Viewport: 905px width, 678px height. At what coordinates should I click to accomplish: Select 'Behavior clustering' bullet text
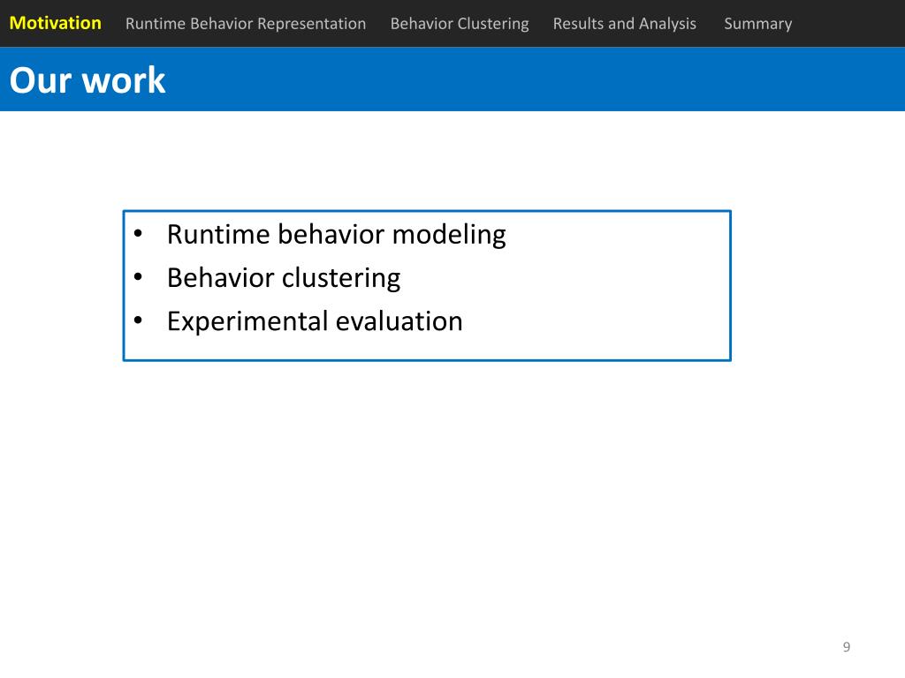[x=284, y=278]
